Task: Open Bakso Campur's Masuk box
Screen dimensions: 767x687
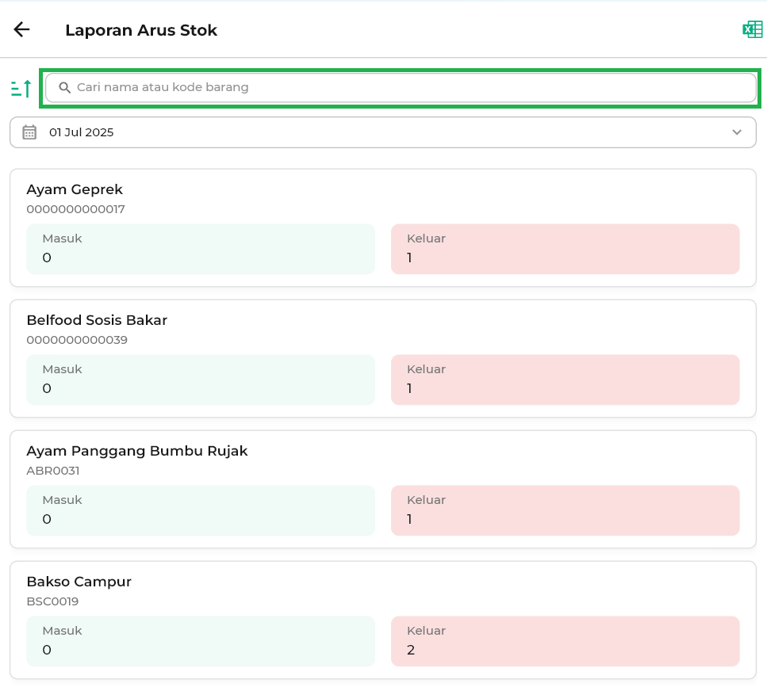Action: 201,641
